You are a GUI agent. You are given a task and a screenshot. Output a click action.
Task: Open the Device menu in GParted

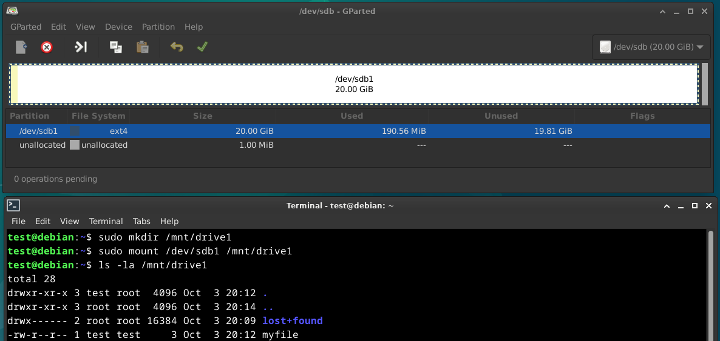tap(118, 27)
